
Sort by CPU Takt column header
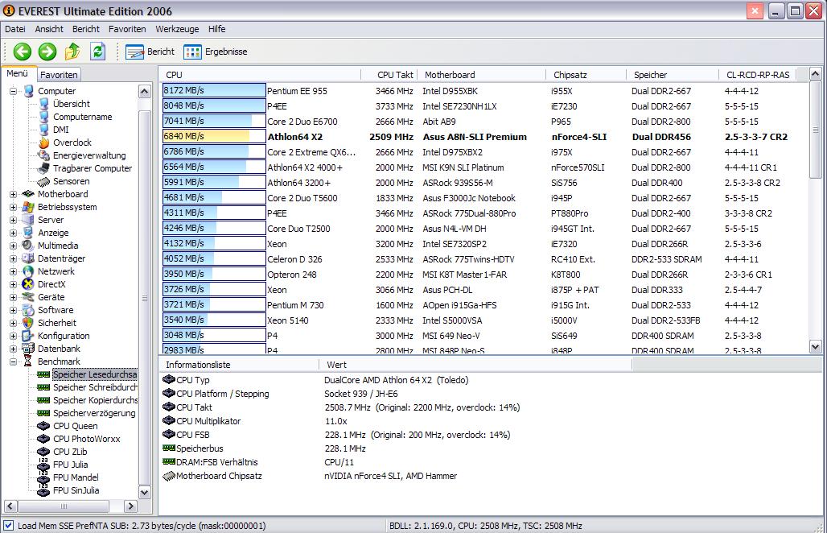click(389, 75)
